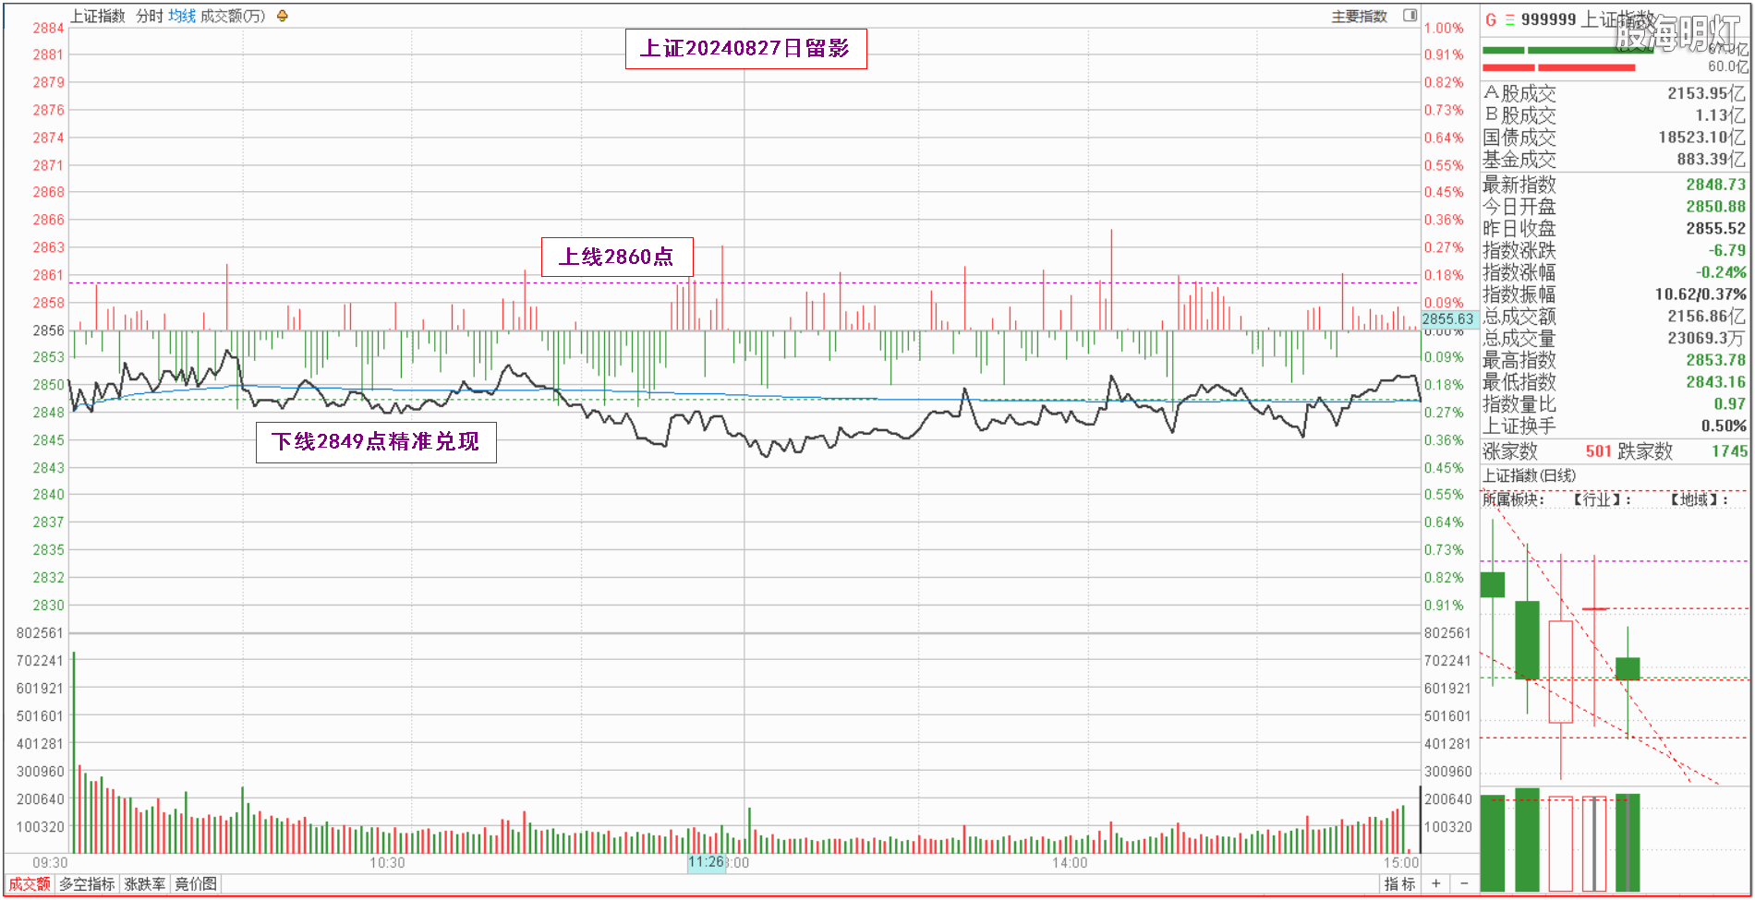Image resolution: width=1755 pixels, height=900 pixels.
Task: Toggle the side panel icon beside 主要指数
Action: click(x=1410, y=16)
